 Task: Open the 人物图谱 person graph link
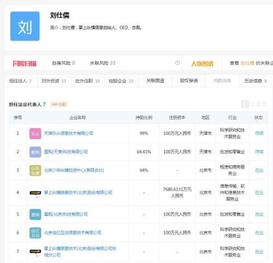[202, 64]
